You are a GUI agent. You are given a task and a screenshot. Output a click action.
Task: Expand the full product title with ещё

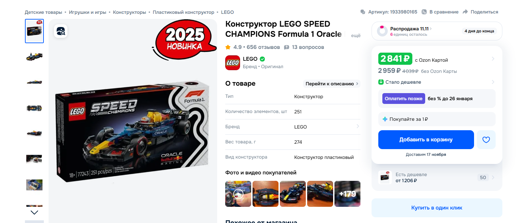pos(356,35)
